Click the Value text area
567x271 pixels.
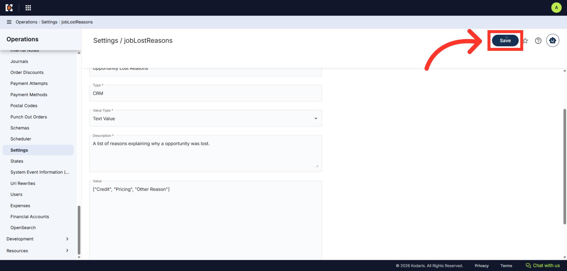click(206, 220)
